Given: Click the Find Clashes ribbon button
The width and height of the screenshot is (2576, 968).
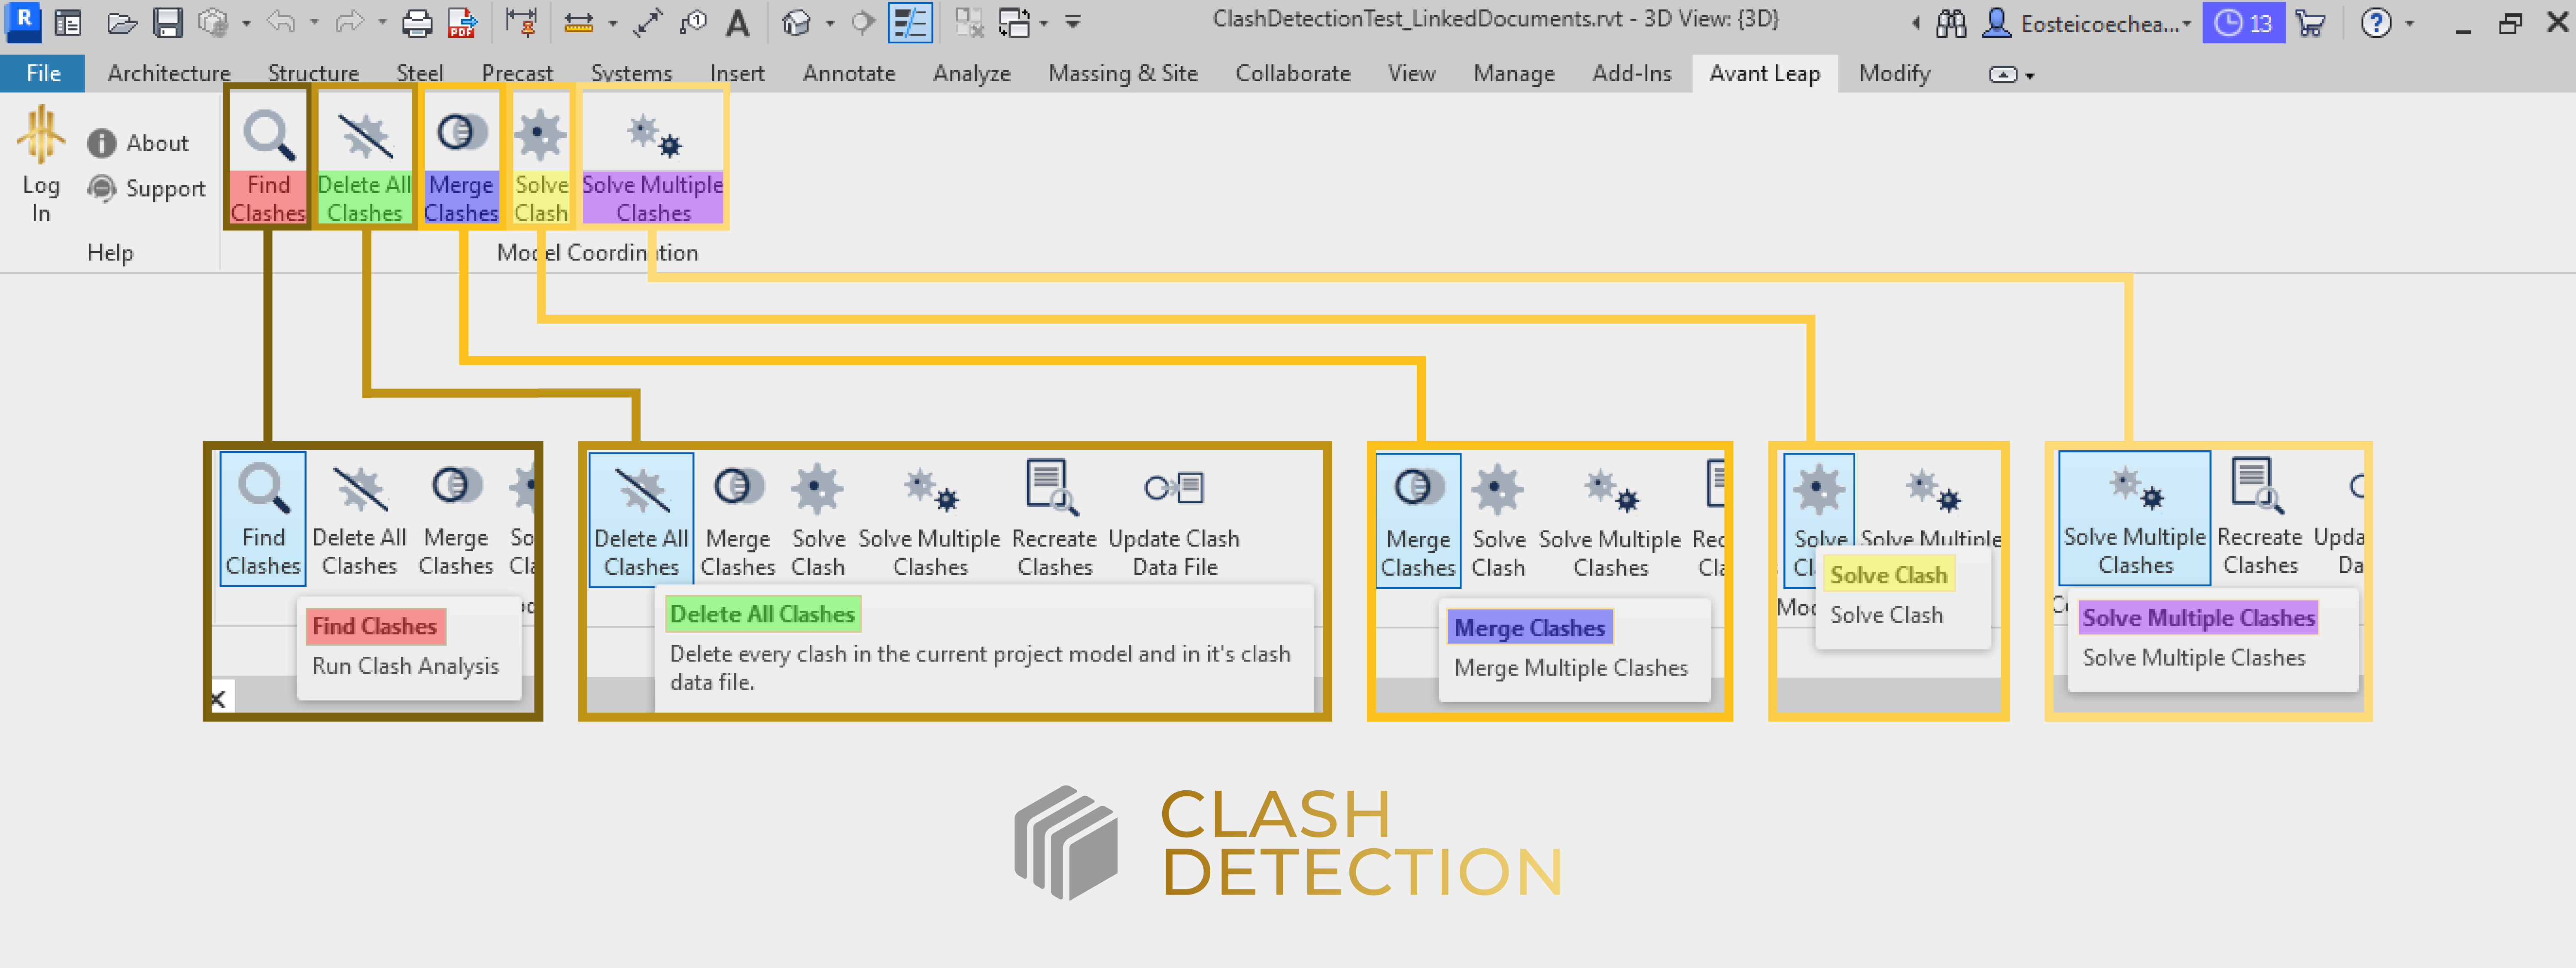Looking at the screenshot, I should (x=268, y=160).
